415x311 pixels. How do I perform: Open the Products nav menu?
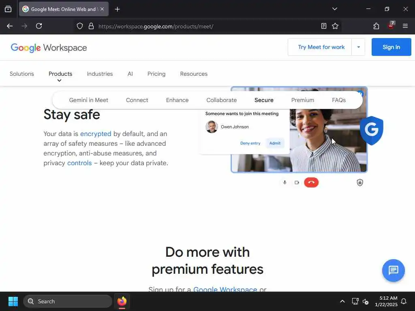tap(60, 74)
